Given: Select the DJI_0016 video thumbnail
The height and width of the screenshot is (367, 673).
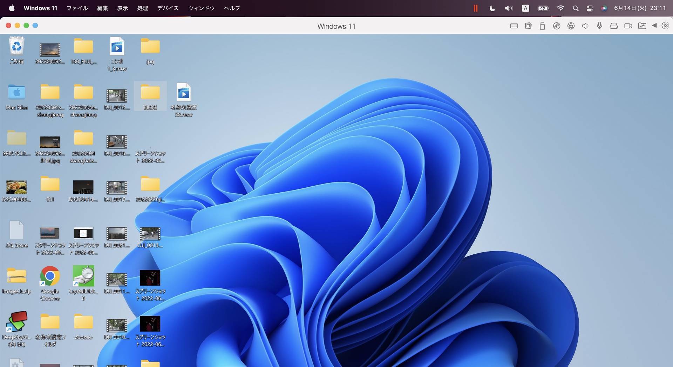Looking at the screenshot, I should [x=117, y=145].
